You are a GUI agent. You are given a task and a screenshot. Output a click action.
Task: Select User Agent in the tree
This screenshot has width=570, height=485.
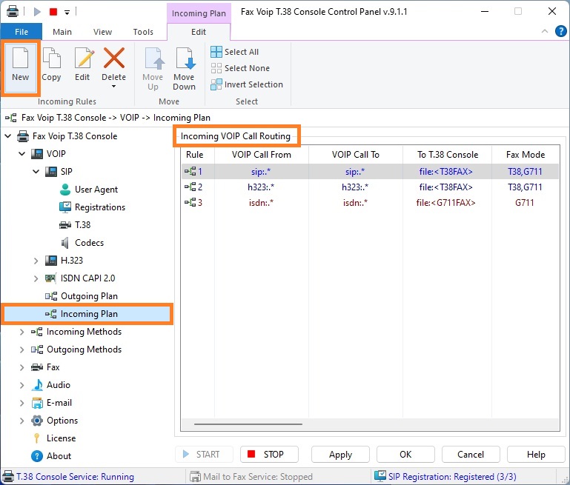click(x=96, y=190)
